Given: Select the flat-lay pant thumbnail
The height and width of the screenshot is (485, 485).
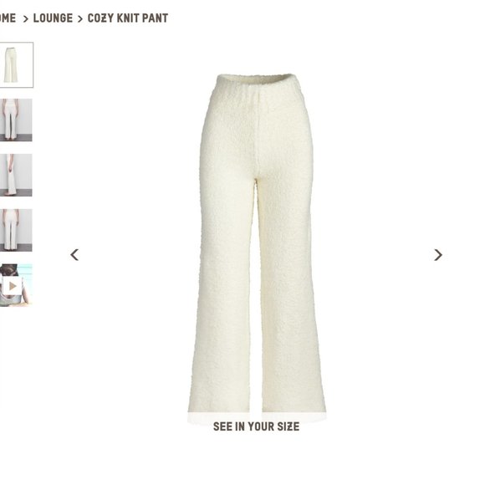Looking at the screenshot, I should coord(16,65).
